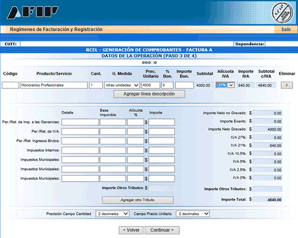This screenshot has width=298, height=238.
Task: Click the 'Regímenes de Facturación y Registración' title
Action: tap(56, 29)
